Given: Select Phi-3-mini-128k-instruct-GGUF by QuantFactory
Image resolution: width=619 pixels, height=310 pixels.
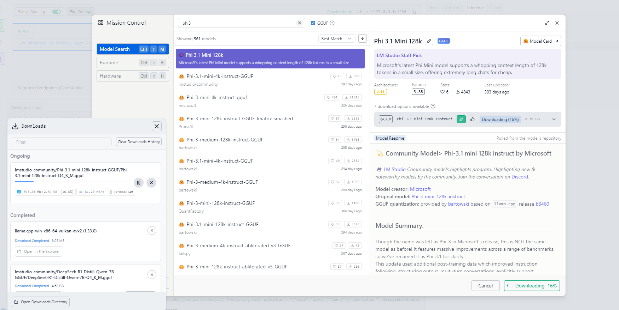Looking at the screenshot, I should 270,207.
